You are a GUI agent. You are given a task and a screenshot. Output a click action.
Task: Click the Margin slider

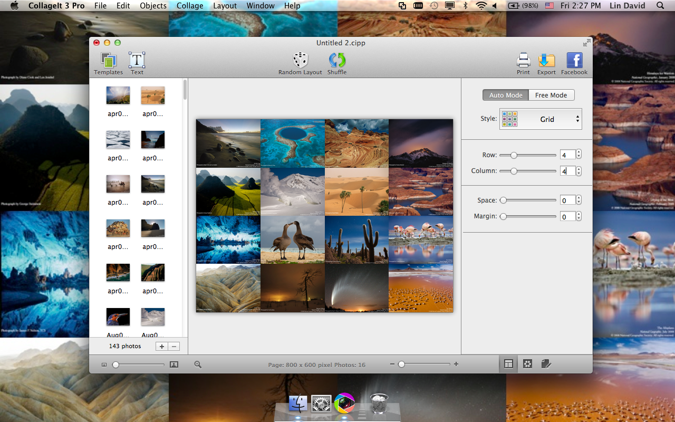(x=528, y=217)
